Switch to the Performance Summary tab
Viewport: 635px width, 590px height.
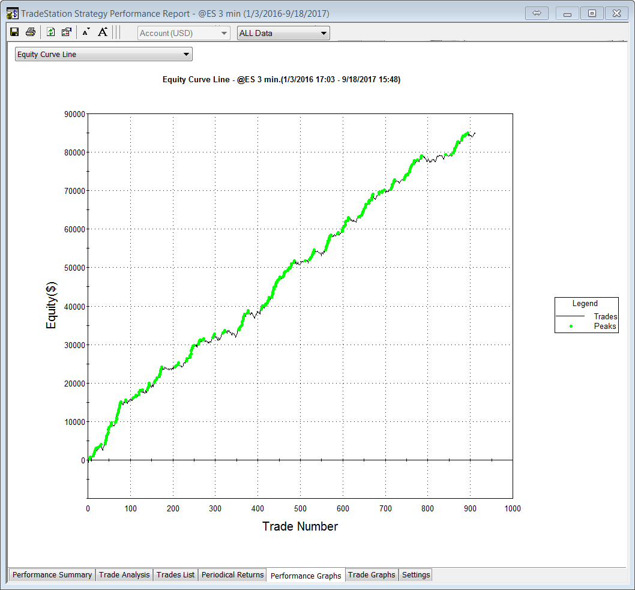tap(52, 575)
